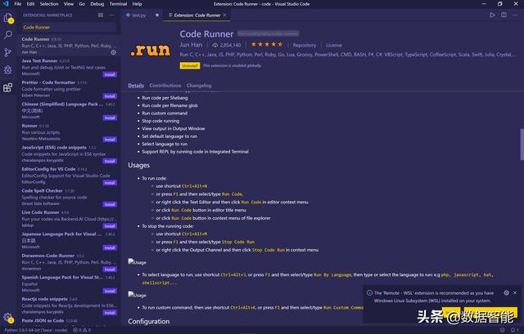Install the Spanish Language Pack
This screenshot has width=524, height=334.
pyautogui.click(x=110, y=291)
